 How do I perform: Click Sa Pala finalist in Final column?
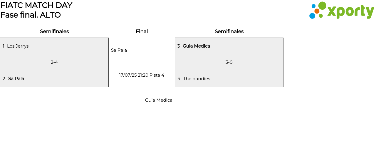pos(119,50)
